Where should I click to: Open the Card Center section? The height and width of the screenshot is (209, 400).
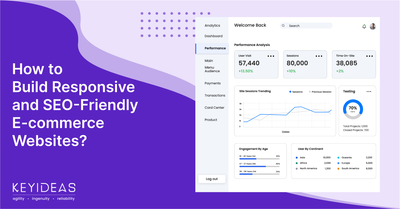click(214, 107)
